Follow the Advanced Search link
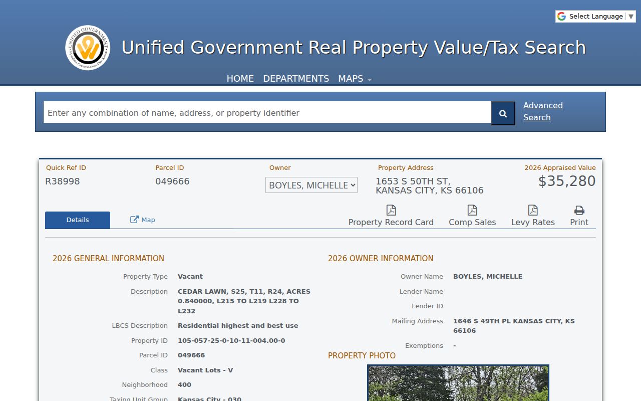The height and width of the screenshot is (401, 641). pos(543,111)
